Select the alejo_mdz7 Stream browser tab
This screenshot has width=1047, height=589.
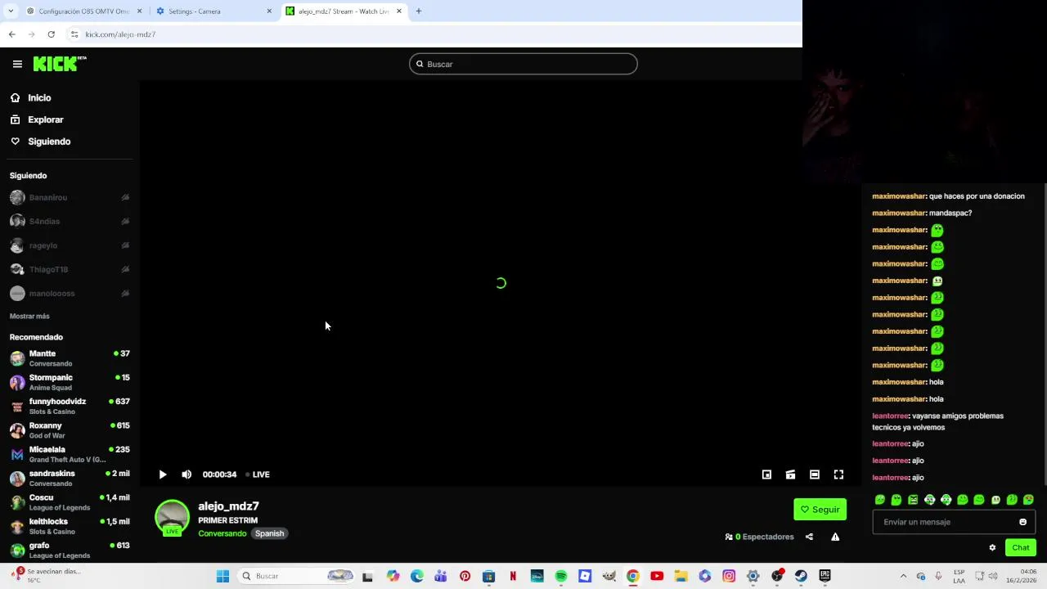(344, 11)
